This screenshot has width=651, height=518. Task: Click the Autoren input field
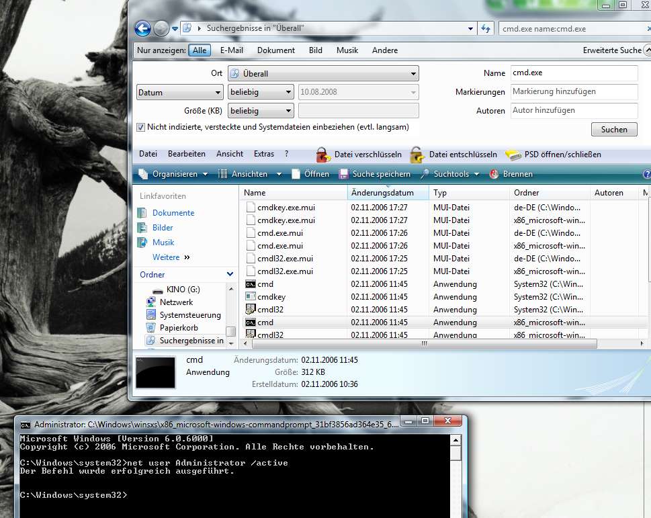(574, 110)
